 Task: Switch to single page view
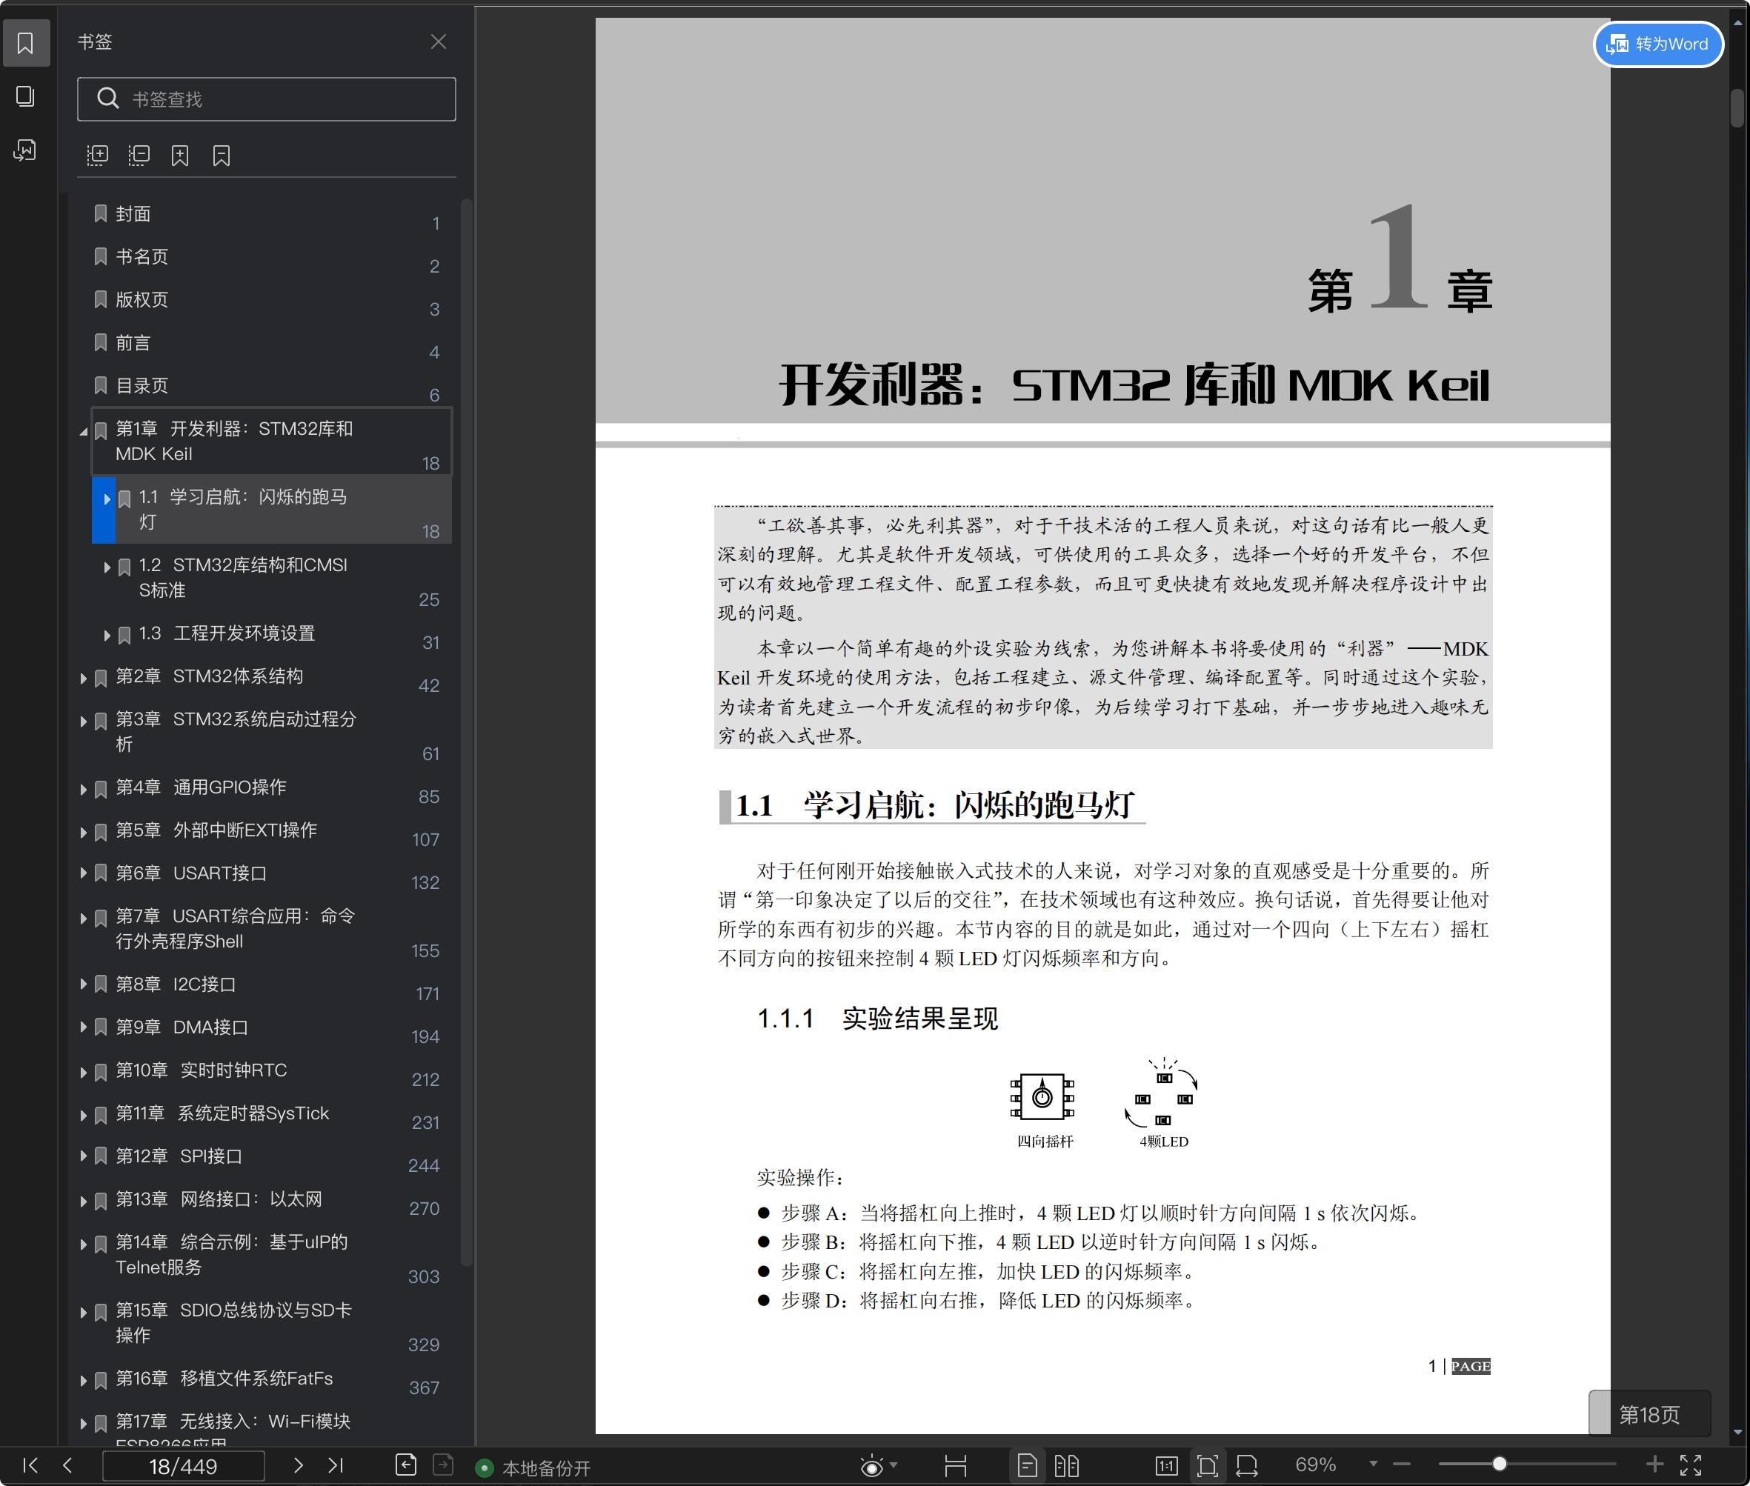(1027, 1466)
